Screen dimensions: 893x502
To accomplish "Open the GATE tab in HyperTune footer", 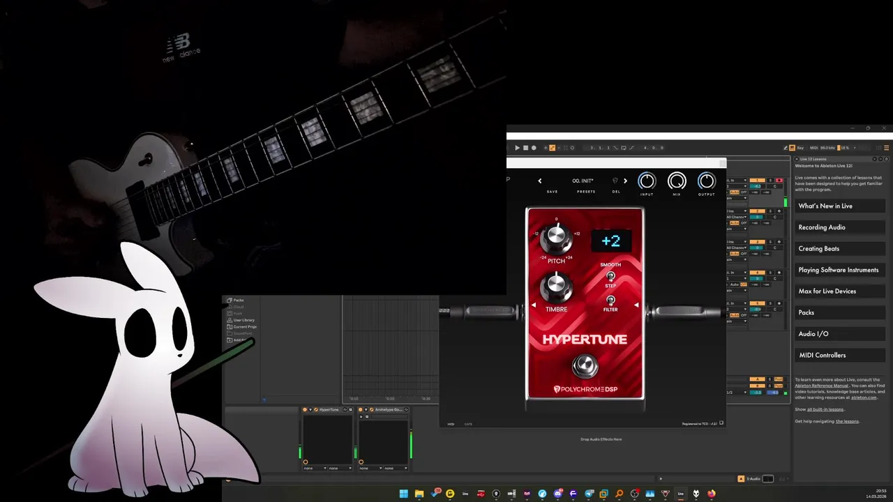I will [468, 424].
